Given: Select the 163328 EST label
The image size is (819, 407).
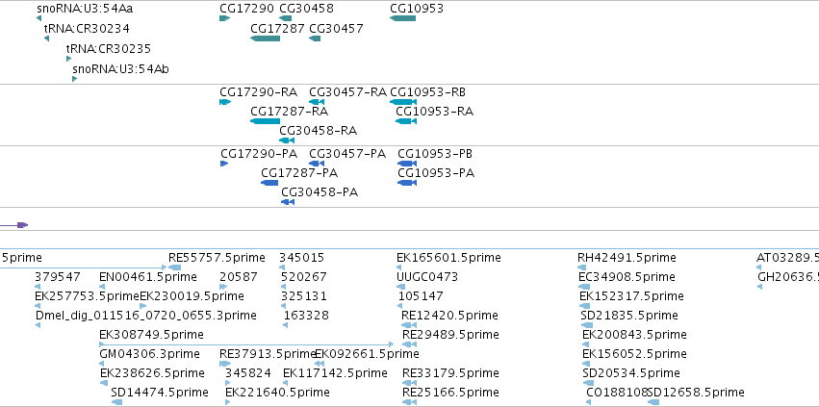Looking at the screenshot, I should (x=306, y=315).
